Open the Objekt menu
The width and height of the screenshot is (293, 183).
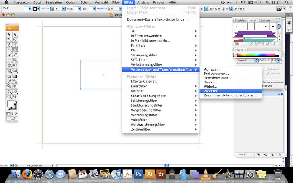pos(71,2)
